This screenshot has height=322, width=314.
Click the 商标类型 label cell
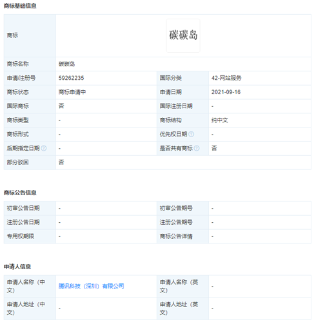click(x=30, y=120)
